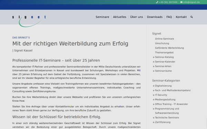207x129 pixels.
Task: Open the Zertifizierung category text
Action: 163,122
